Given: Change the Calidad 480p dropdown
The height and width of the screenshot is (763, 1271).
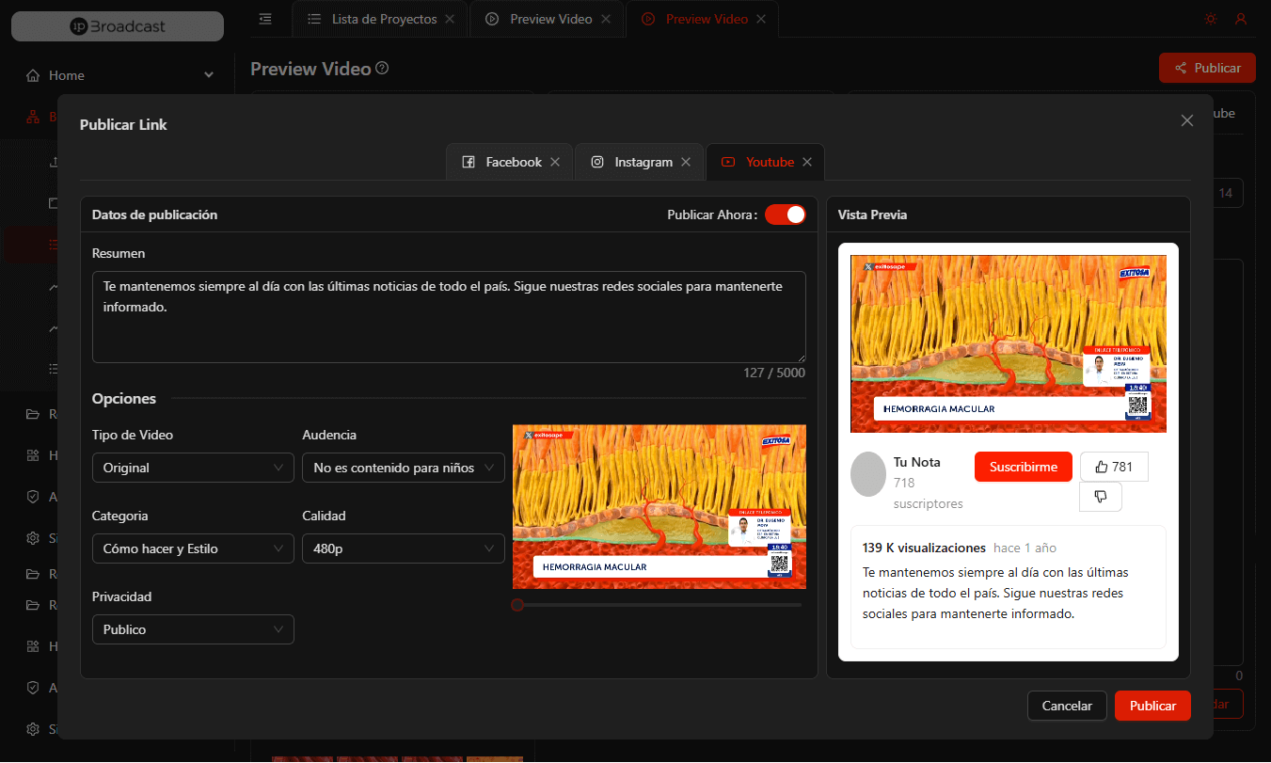Looking at the screenshot, I should pyautogui.click(x=403, y=548).
